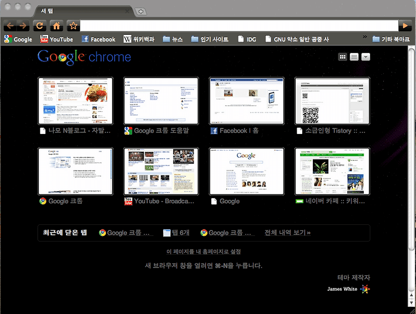Viewport: 416px width, 314px height.
Task: Show hidden bookmarks with the chevron
Action: coord(365,37)
